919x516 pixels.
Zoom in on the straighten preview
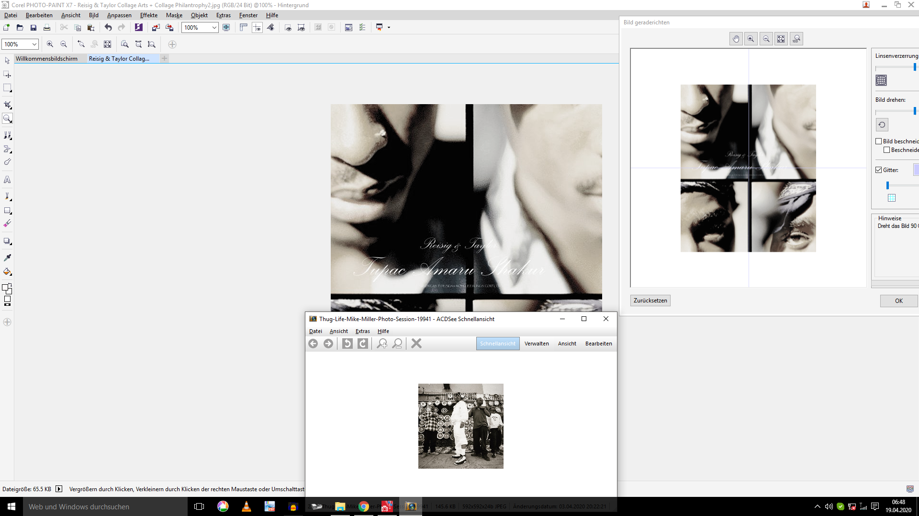[751, 39]
